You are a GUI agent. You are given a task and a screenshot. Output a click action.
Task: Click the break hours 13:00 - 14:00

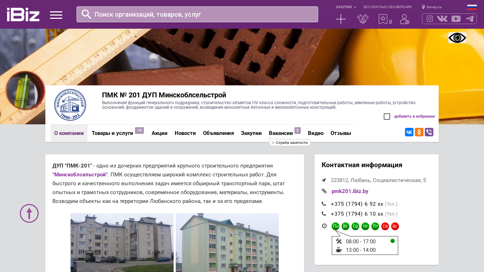(x=361, y=250)
